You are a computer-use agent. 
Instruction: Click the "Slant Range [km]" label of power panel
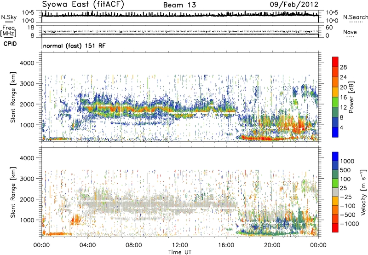(x=13, y=97)
